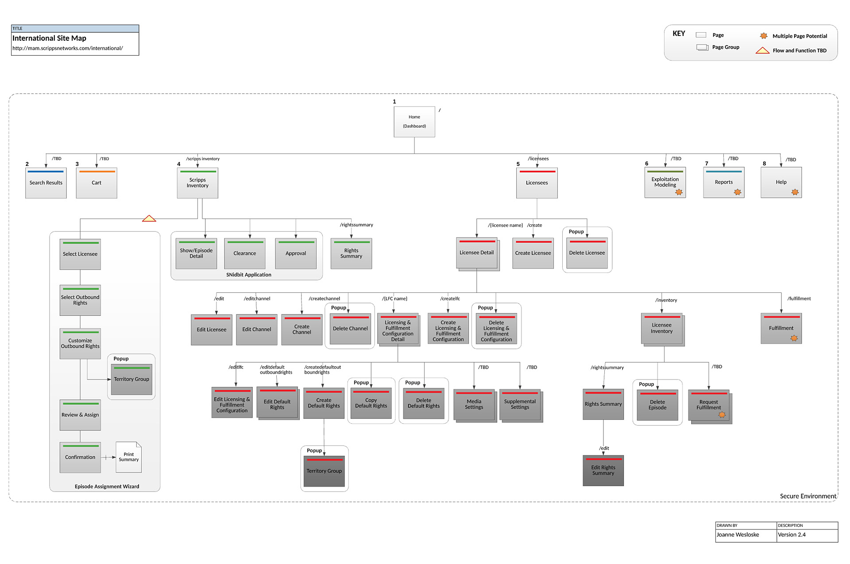Screen dimensions: 850x564
Task: Click the site URL in title block
Action: [68, 48]
